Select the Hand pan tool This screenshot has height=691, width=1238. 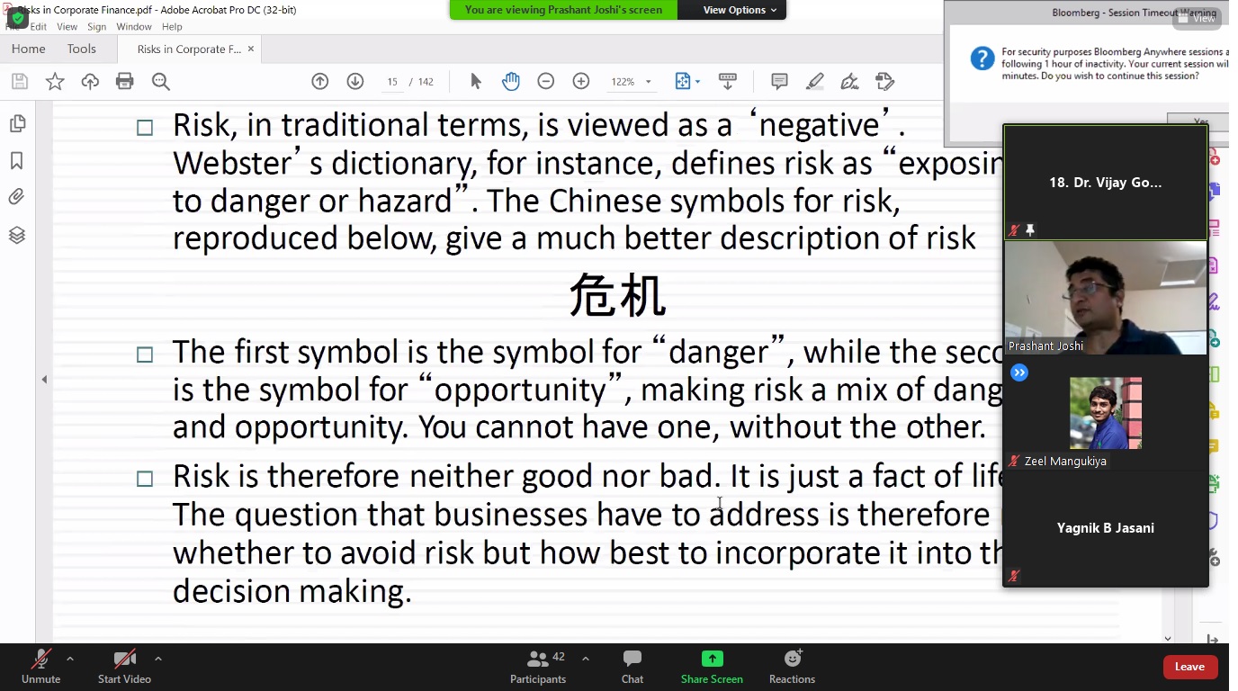pyautogui.click(x=511, y=82)
